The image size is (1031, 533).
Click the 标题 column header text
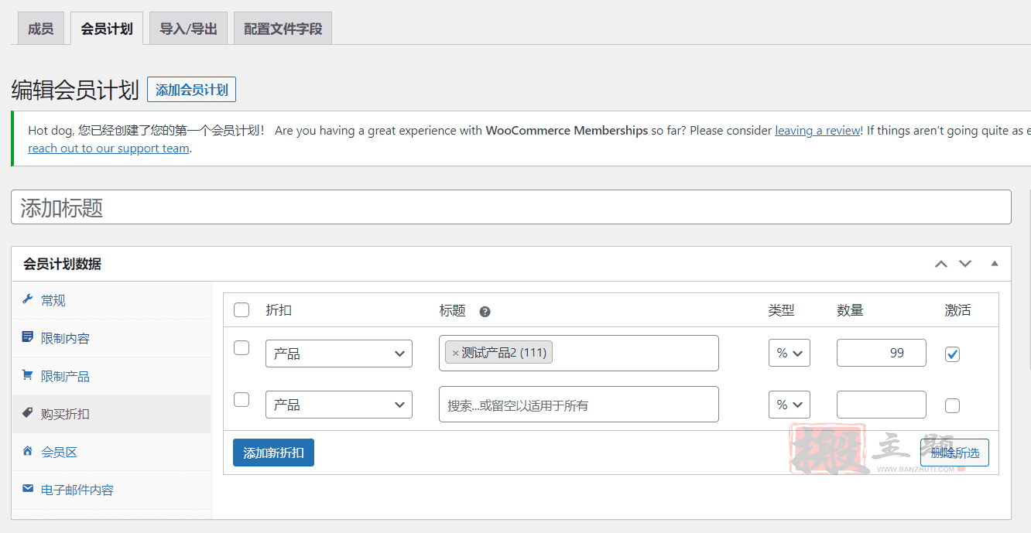coord(453,310)
